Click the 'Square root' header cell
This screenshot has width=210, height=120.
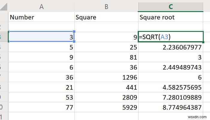pyautogui.click(x=171, y=17)
